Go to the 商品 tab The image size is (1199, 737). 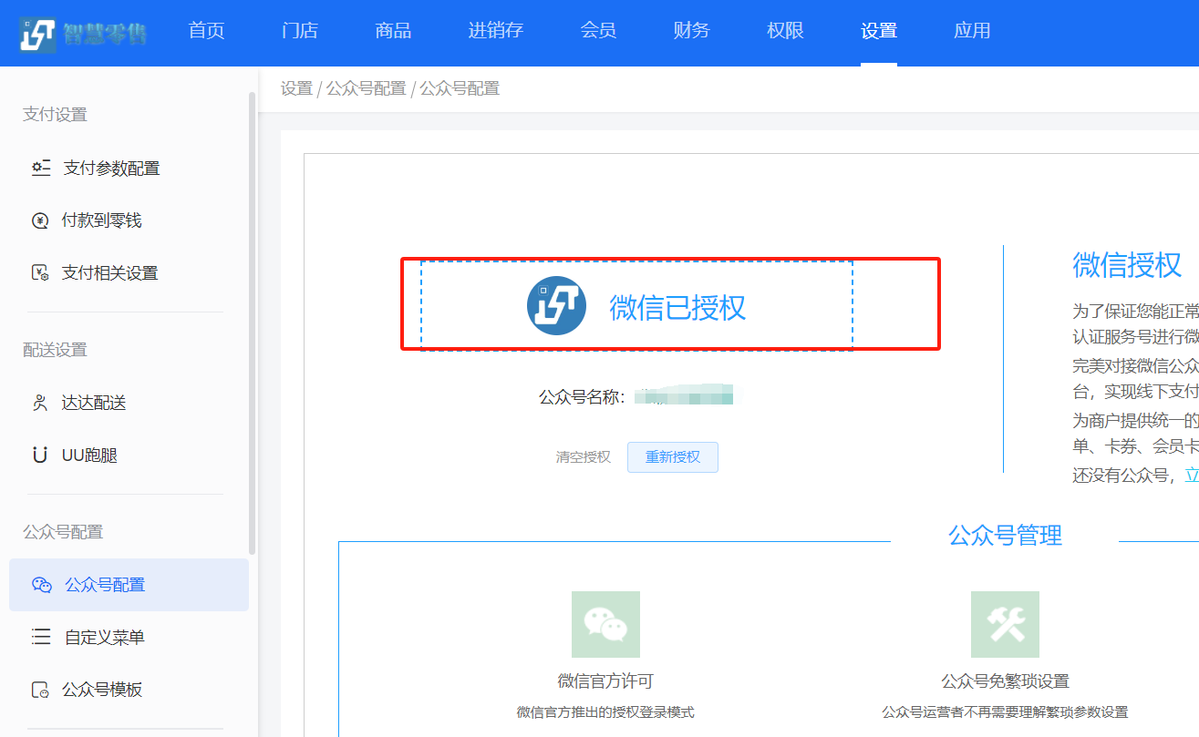[393, 31]
